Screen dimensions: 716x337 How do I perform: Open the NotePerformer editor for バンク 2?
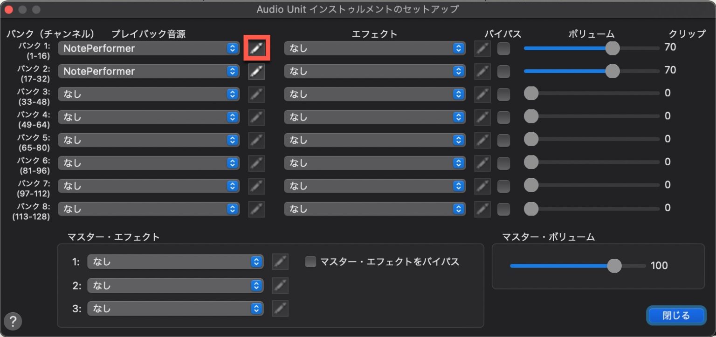[x=256, y=71]
